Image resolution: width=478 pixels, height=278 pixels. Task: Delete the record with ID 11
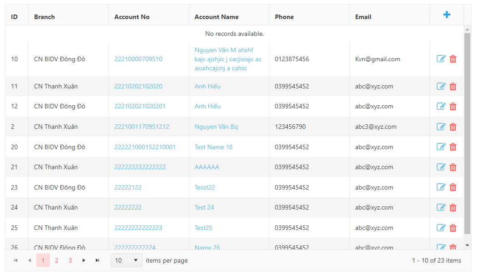453,86
